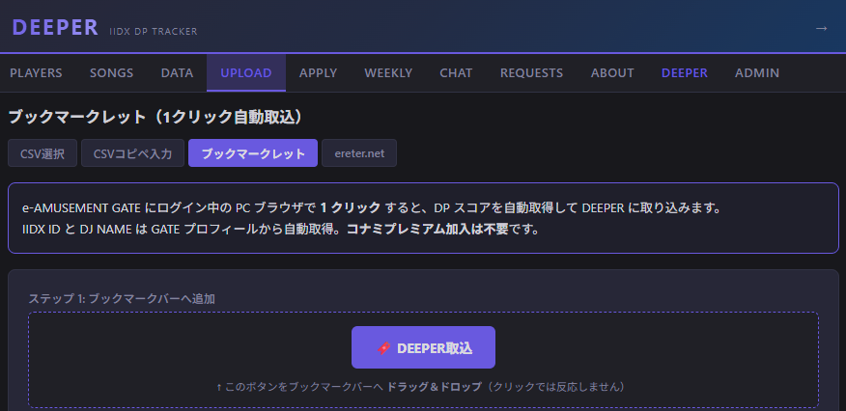Viewport: 846px width, 411px height.
Task: Click the ブックマークレット(1クリック自動取込) heading
Action: pyautogui.click(x=155, y=118)
